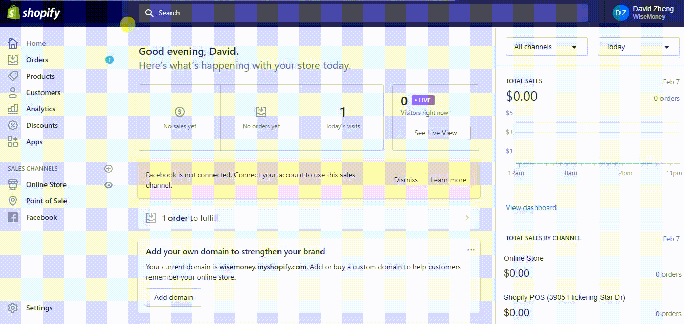Click the Add domain button

(174, 297)
